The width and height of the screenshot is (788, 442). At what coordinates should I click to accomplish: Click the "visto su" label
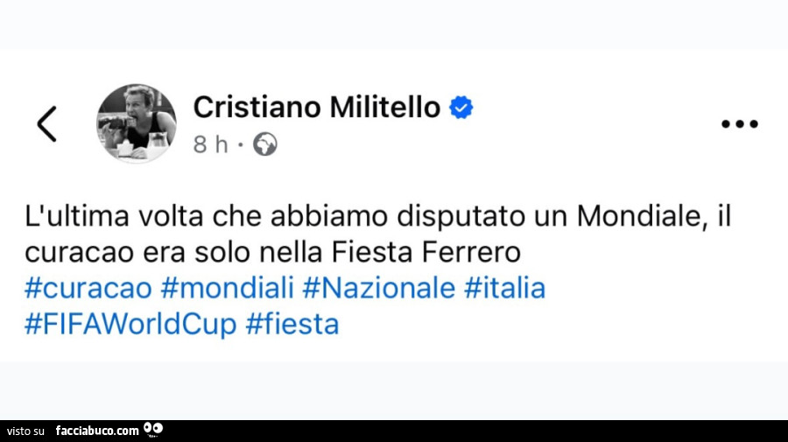(x=25, y=431)
